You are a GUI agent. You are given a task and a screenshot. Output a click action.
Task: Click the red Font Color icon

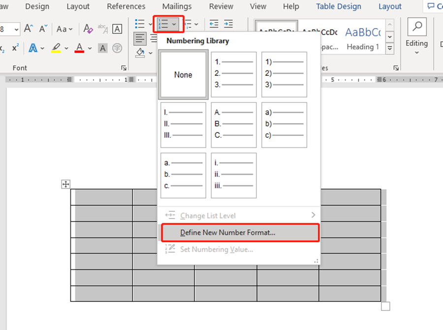[x=79, y=48]
